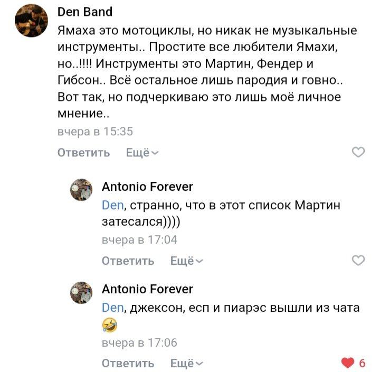Expand Ещё menu under Den Band's comment
The width and height of the screenshot is (380, 372).
142,153
